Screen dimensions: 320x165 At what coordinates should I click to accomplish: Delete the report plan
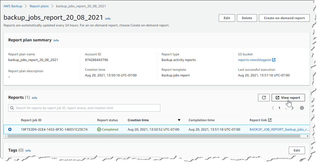[247, 18]
